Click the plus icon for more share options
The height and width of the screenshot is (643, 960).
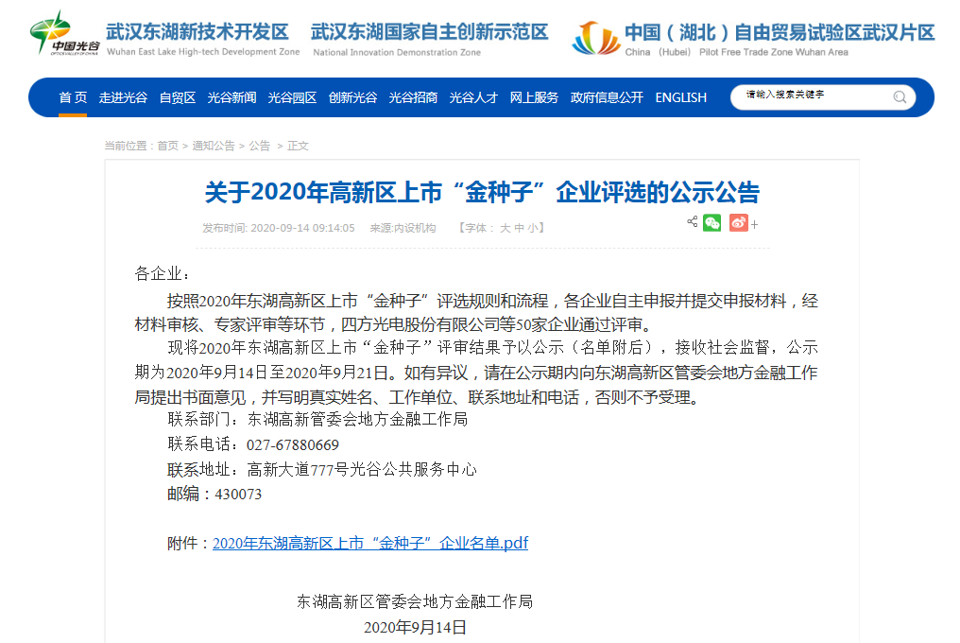(754, 223)
